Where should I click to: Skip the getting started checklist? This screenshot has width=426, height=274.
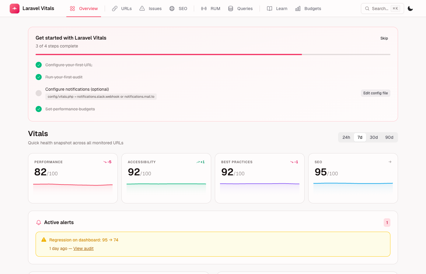[384, 38]
